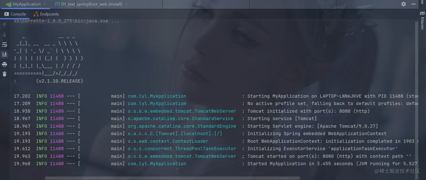Image resolution: width=426 pixels, height=180 pixels.
Task: Click 'Starting Servlet engine' message
Action: (x=313, y=126)
